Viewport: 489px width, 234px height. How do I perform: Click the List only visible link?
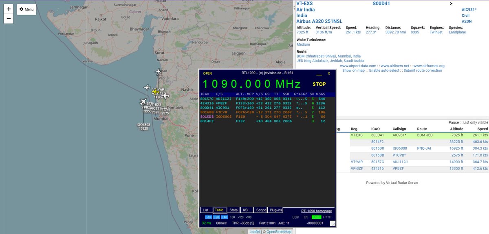(475, 122)
